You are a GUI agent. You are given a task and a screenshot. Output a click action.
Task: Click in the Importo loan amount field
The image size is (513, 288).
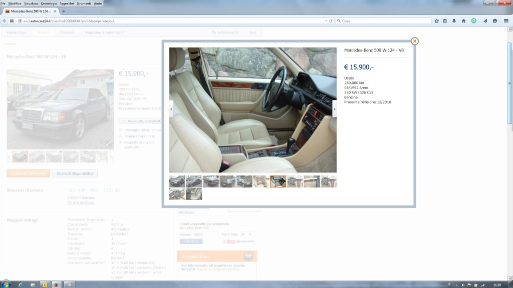(205, 234)
